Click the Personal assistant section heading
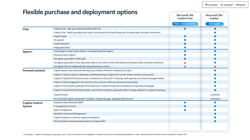The image size is (250, 140). pos(34,70)
